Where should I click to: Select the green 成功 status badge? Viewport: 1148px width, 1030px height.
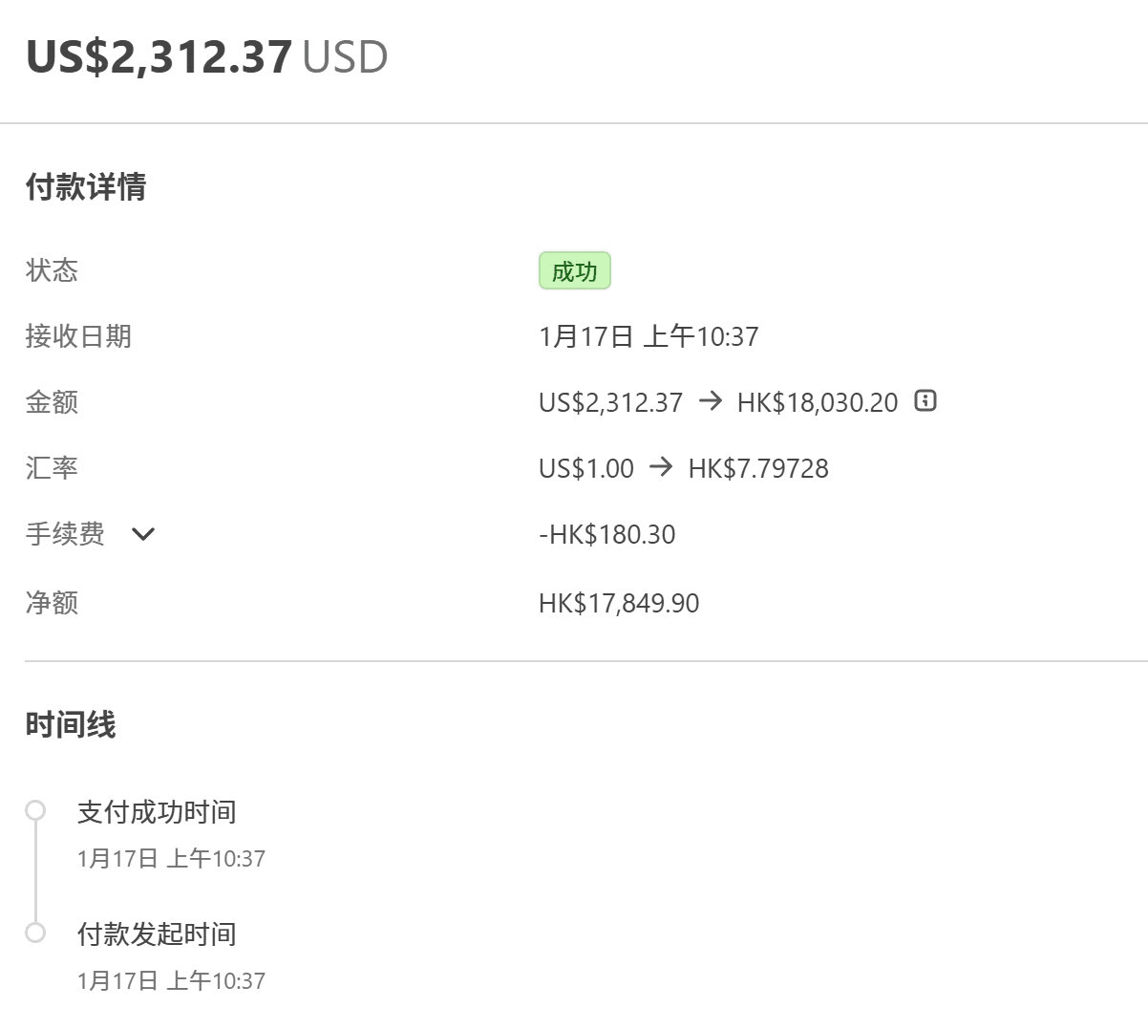tap(575, 271)
